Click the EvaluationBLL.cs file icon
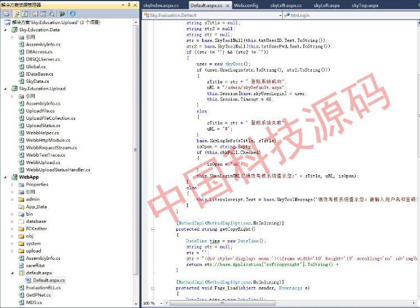Screen dimensions: 420x308 pos(21,288)
